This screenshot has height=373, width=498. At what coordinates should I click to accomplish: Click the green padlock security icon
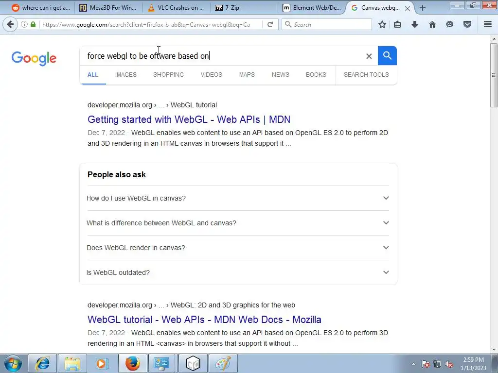click(33, 24)
